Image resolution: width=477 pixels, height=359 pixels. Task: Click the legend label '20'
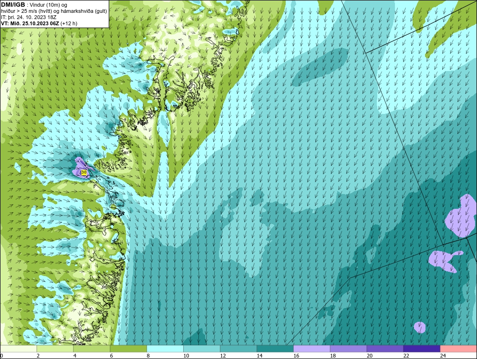(370, 356)
